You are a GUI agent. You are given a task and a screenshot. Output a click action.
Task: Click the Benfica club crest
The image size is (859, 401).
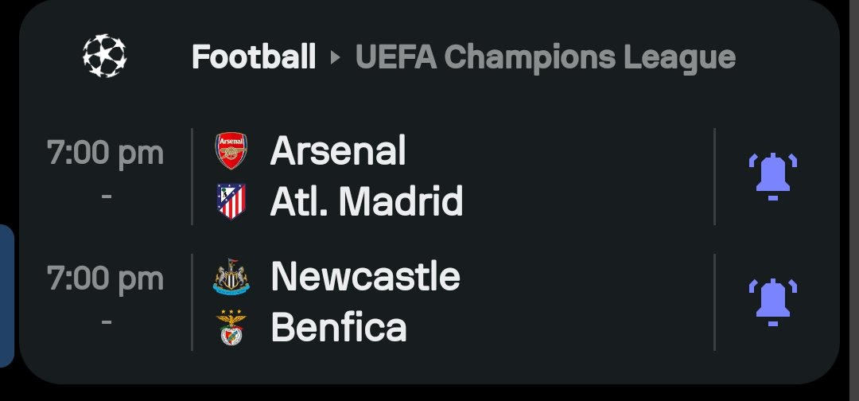point(231,327)
